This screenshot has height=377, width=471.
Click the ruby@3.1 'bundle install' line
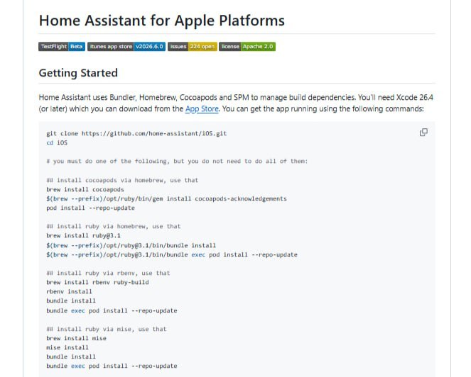[131, 245]
